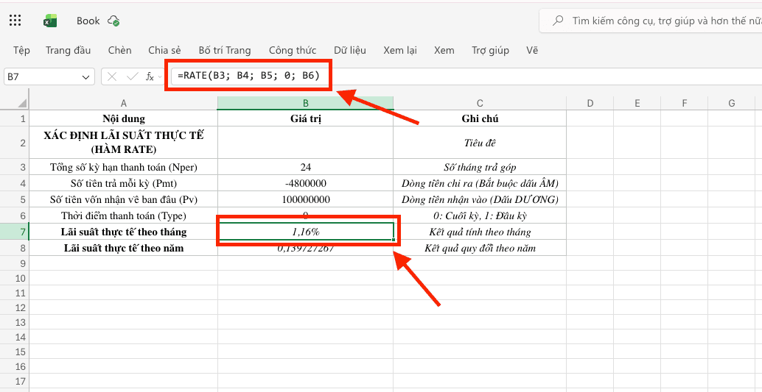
Task: Click the Nội dung header cell
Action: 123,118
